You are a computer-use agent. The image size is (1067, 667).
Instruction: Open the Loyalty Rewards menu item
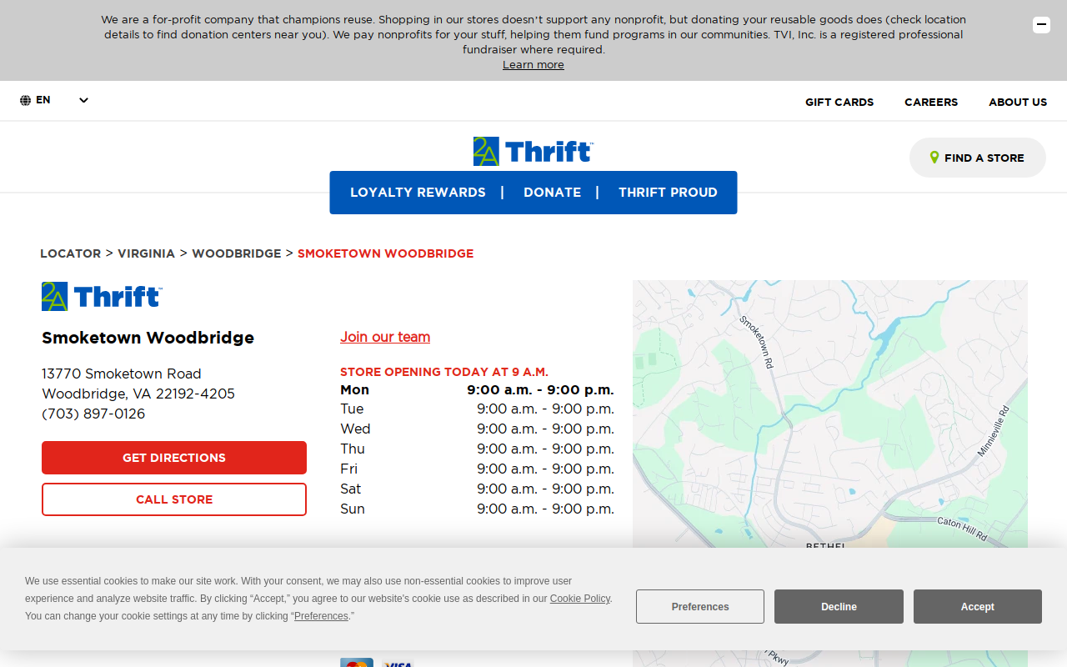pos(418,193)
